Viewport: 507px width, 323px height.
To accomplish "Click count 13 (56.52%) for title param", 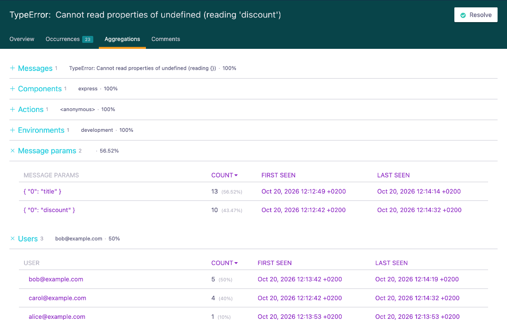I will tap(227, 192).
